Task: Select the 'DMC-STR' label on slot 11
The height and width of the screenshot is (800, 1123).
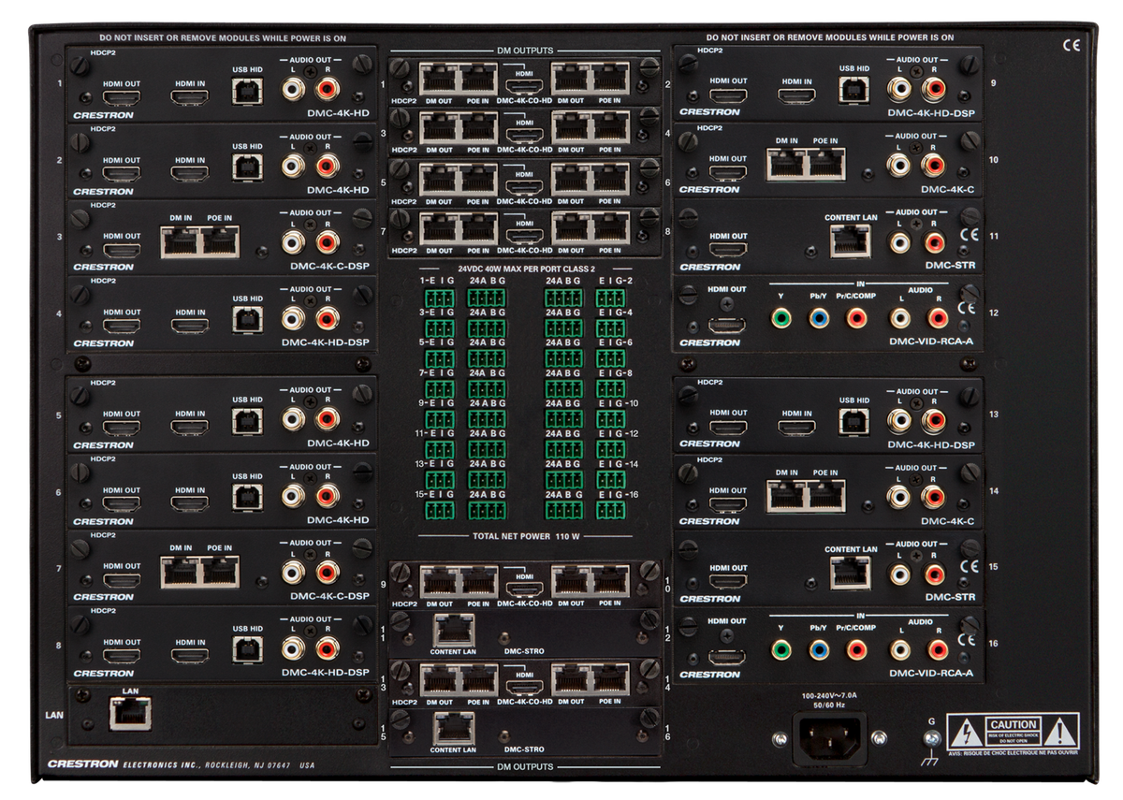Action: [x=950, y=266]
